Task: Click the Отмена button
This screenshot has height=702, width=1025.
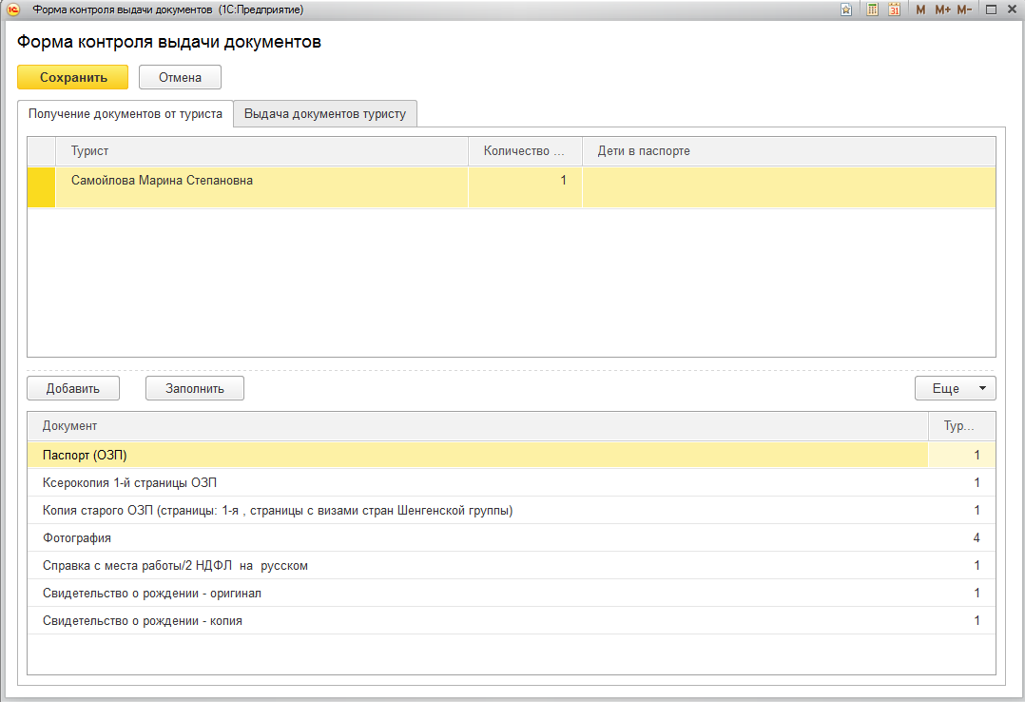Action: [x=180, y=77]
